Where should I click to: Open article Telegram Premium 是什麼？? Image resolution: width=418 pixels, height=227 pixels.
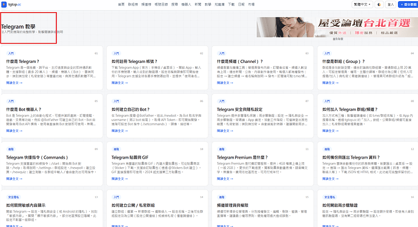[242, 157]
